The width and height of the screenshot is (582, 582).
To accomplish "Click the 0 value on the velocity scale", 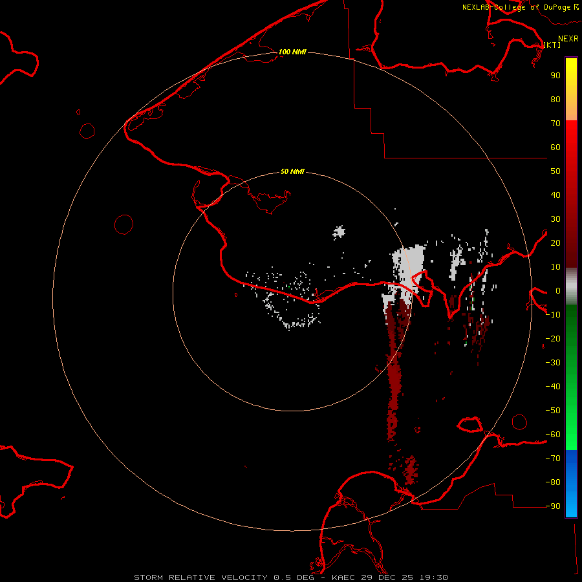I will point(557,290).
